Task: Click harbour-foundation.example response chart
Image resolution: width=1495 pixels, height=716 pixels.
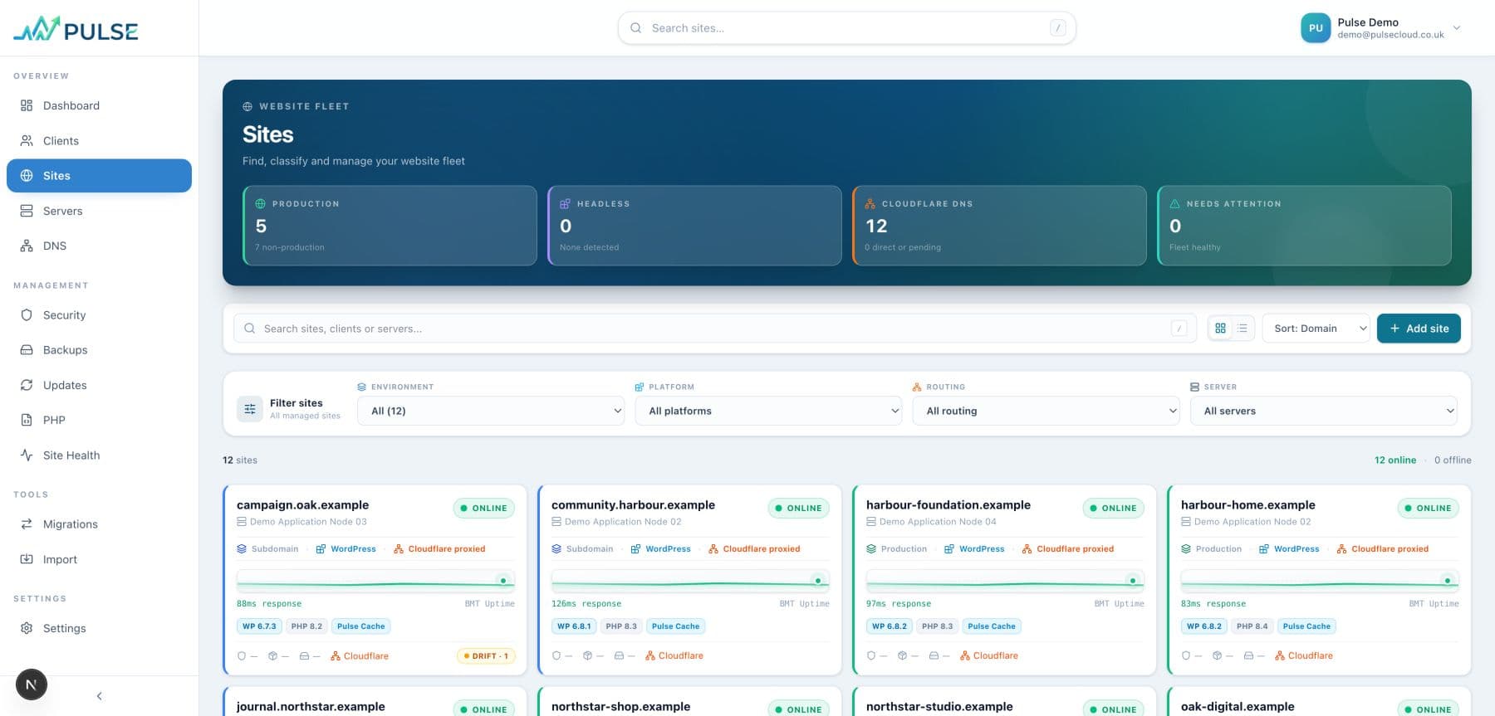Action: click(x=1005, y=582)
